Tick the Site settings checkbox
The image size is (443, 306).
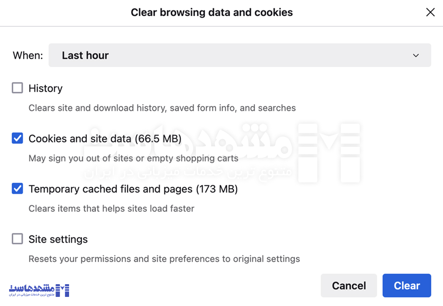(x=17, y=239)
